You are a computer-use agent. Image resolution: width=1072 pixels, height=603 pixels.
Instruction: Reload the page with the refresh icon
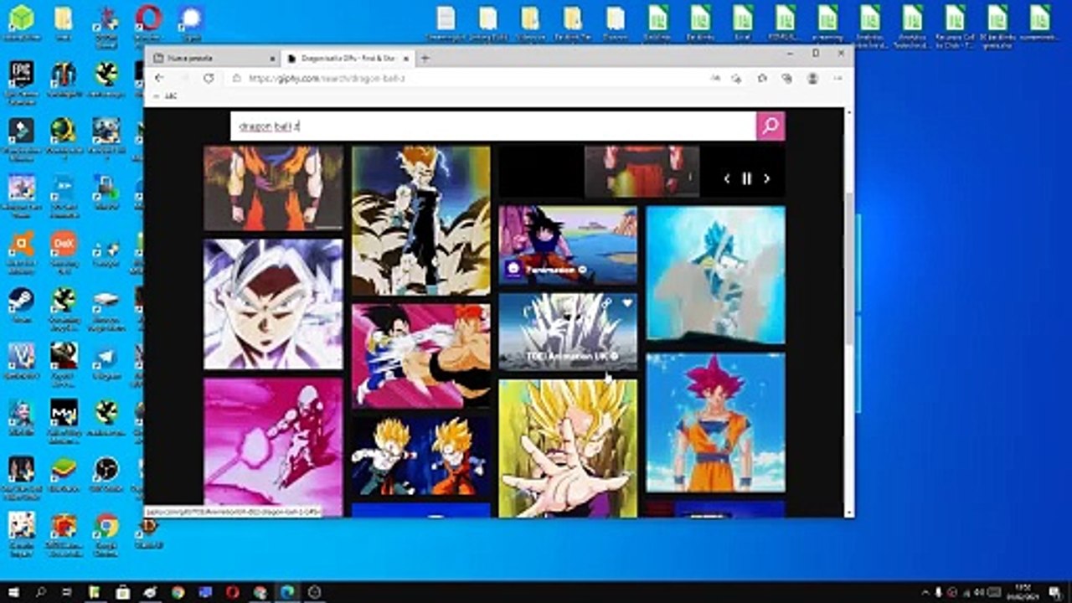209,78
